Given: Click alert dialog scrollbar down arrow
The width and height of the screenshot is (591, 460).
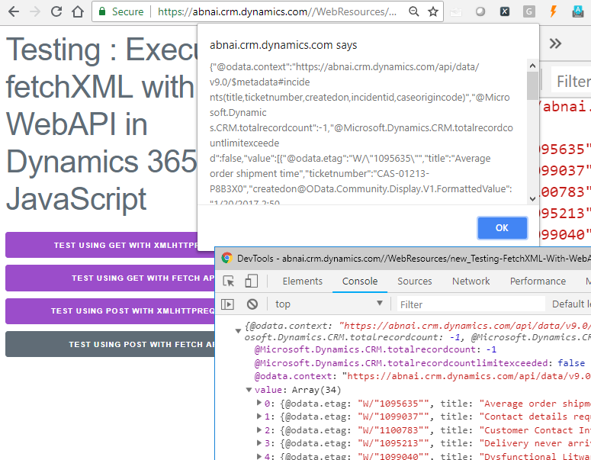Looking at the screenshot, I should (x=532, y=198).
